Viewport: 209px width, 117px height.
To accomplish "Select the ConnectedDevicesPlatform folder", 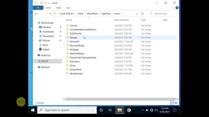I will pos(83,30).
